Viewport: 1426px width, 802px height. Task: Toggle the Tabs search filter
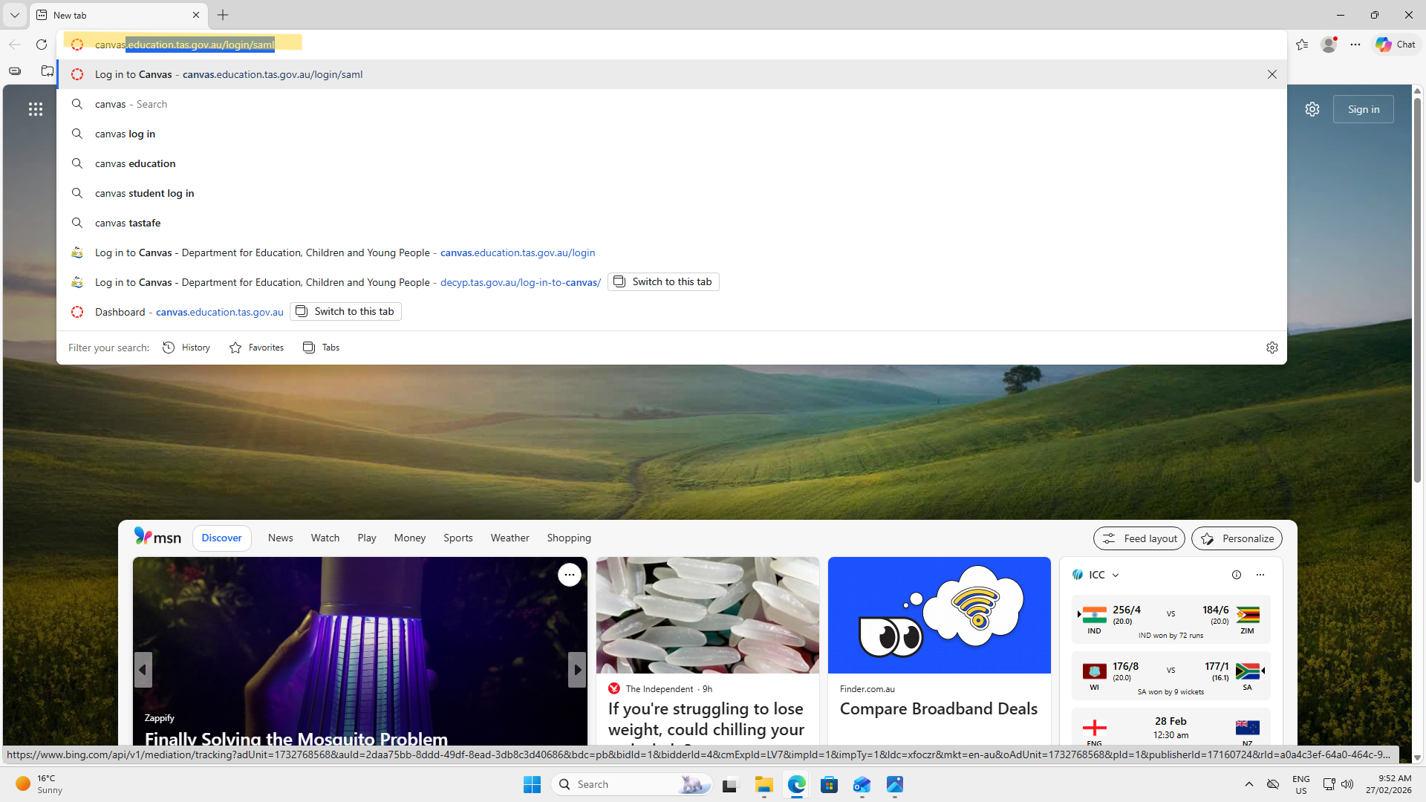(321, 348)
